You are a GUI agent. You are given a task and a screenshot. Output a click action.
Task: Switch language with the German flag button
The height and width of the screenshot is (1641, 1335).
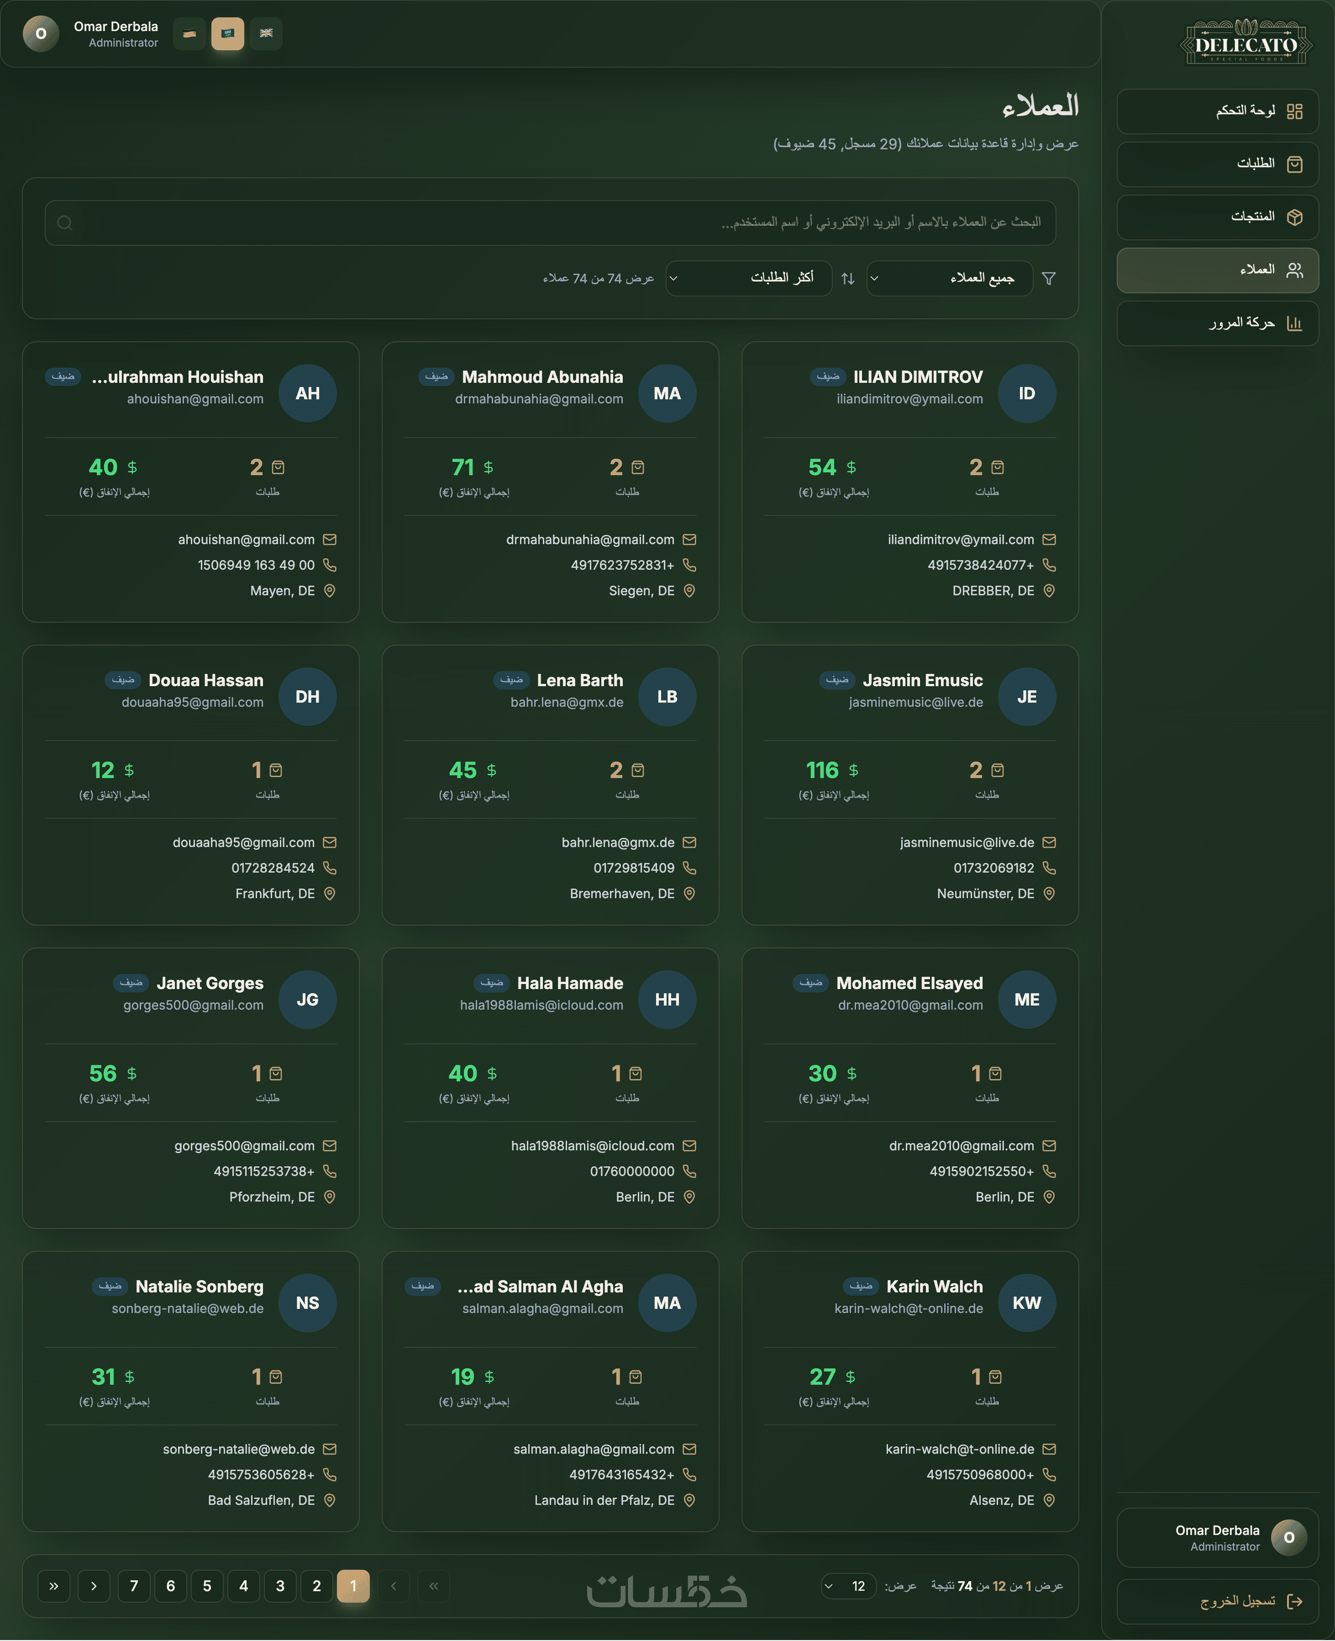(189, 34)
